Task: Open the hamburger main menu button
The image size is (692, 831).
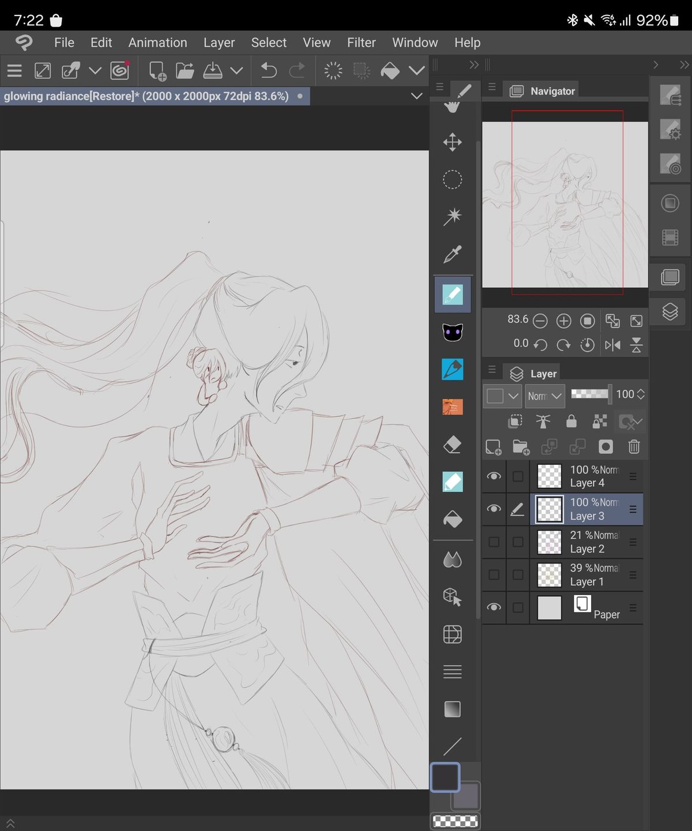Action: (14, 71)
